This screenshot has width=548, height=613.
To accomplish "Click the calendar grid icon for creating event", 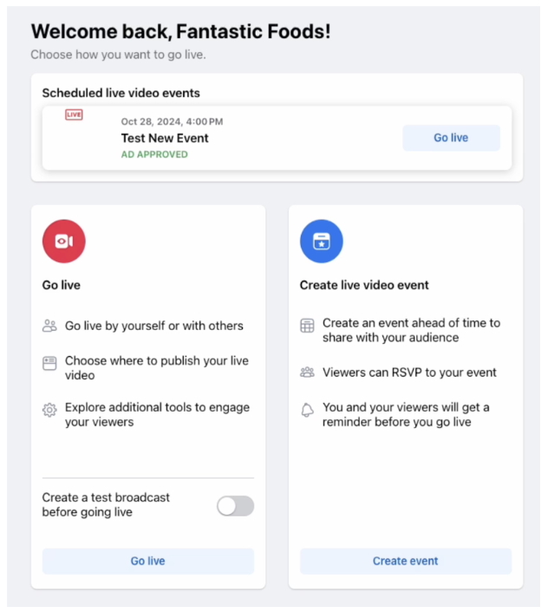I will [x=307, y=326].
